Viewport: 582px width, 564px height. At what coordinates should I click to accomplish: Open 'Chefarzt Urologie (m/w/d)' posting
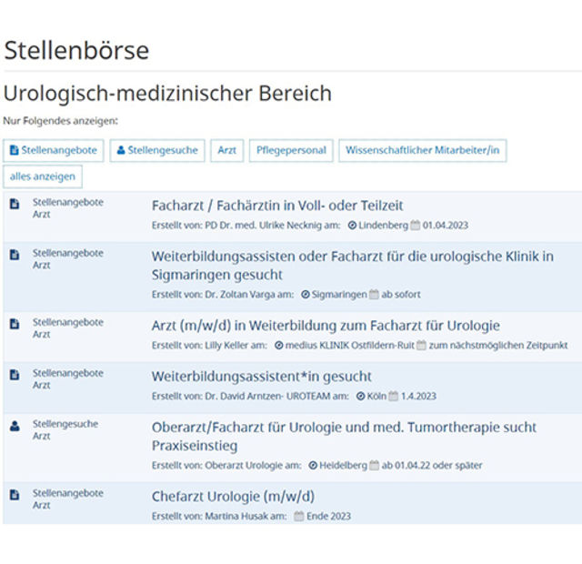point(233,496)
